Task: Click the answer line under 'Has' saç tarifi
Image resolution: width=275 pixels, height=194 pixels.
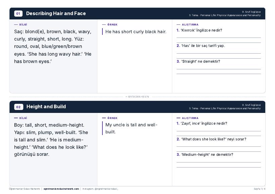Action: pyautogui.click(x=219, y=53)
